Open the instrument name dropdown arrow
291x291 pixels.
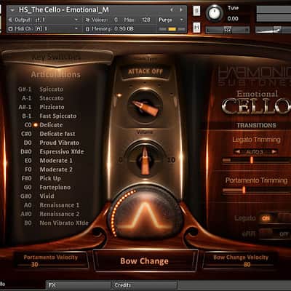(x=12, y=10)
